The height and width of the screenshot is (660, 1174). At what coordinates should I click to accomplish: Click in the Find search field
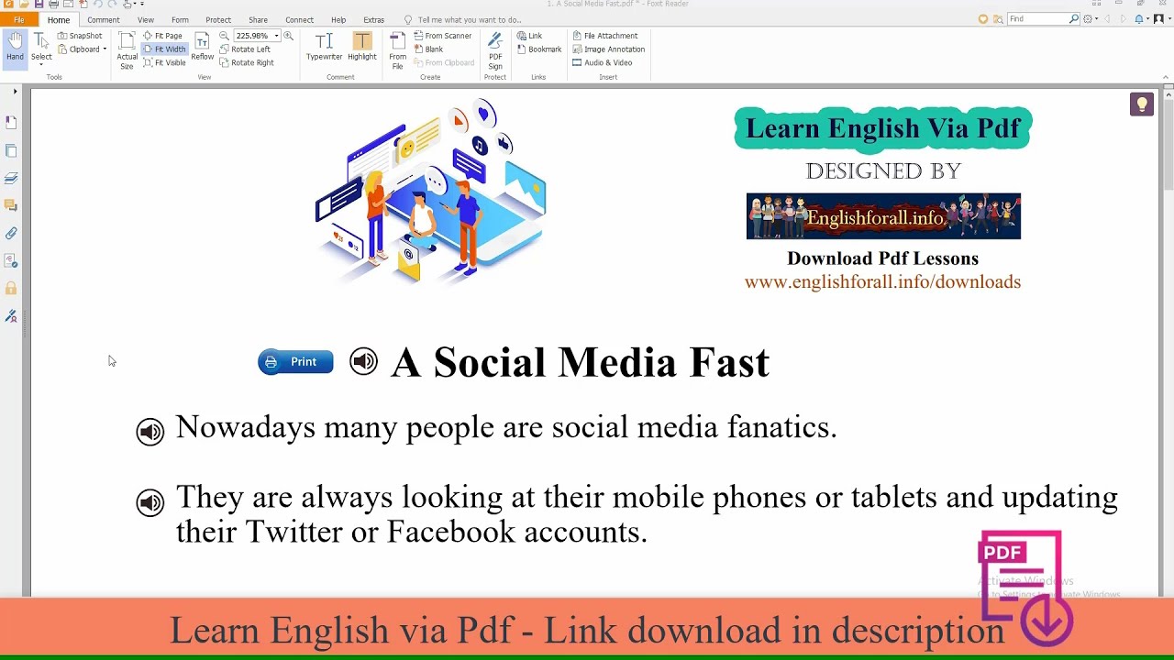(1036, 19)
